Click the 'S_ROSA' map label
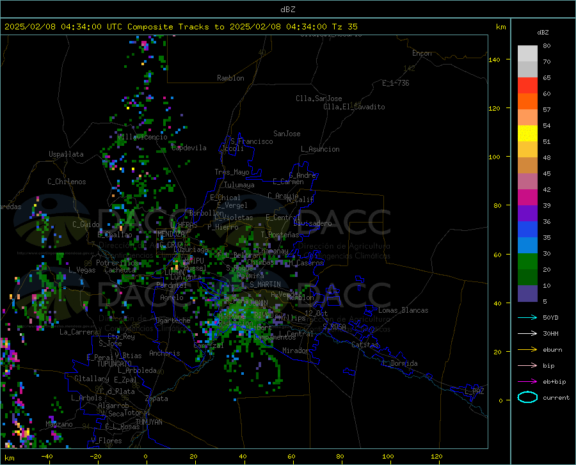Image resolution: width=576 pixels, height=465 pixels. point(335,327)
